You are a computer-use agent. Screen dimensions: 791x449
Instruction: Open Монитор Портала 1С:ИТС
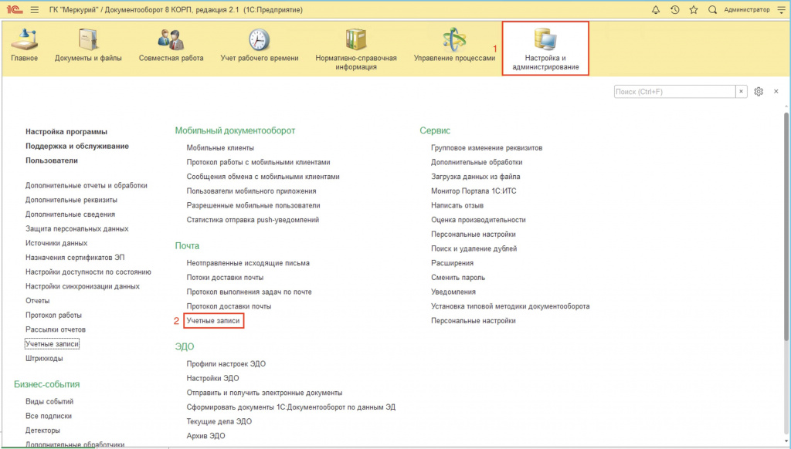474,191
